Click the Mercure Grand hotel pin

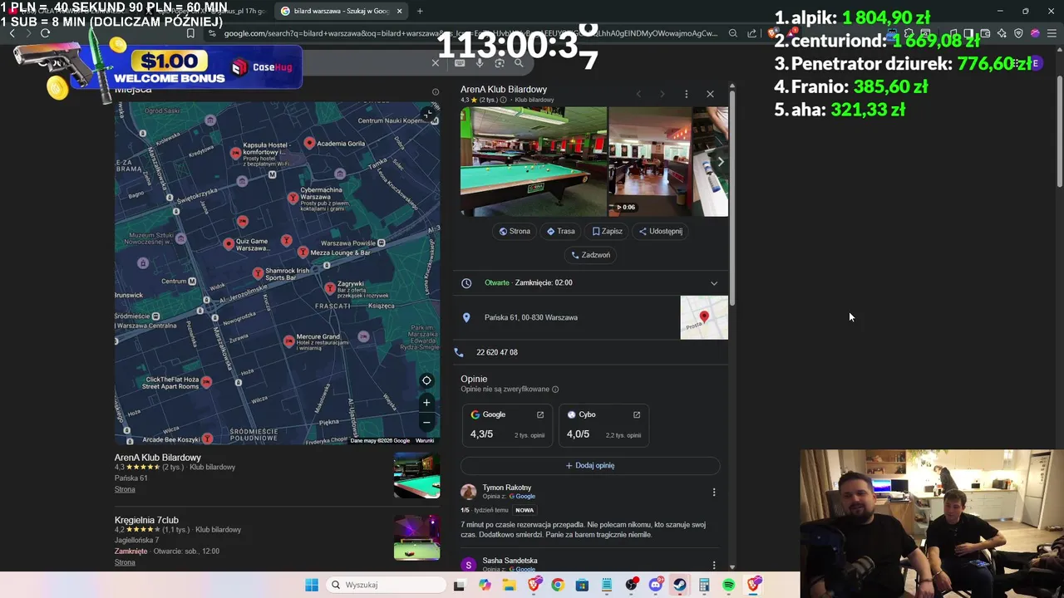[288, 341]
